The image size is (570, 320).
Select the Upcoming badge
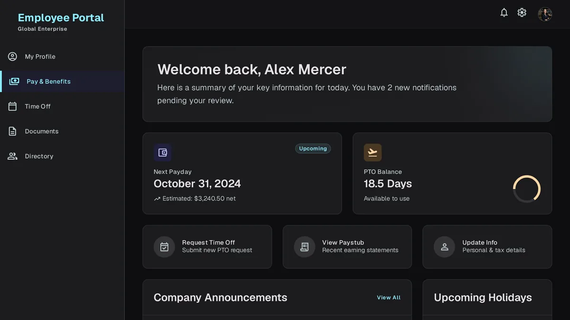313,148
